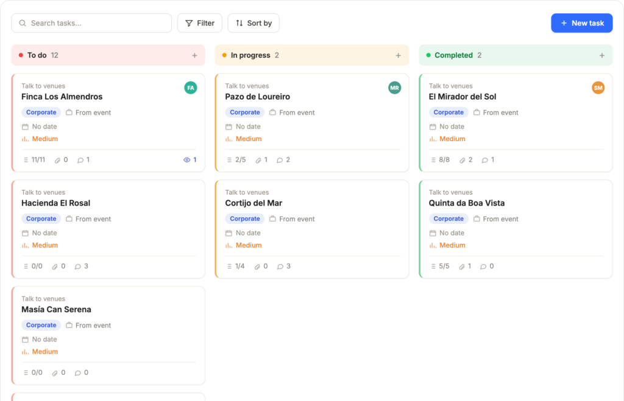Open 2/5 checklist on Pazo de Loureiro
Screen dimensions: 624x401
pyautogui.click(x=236, y=160)
